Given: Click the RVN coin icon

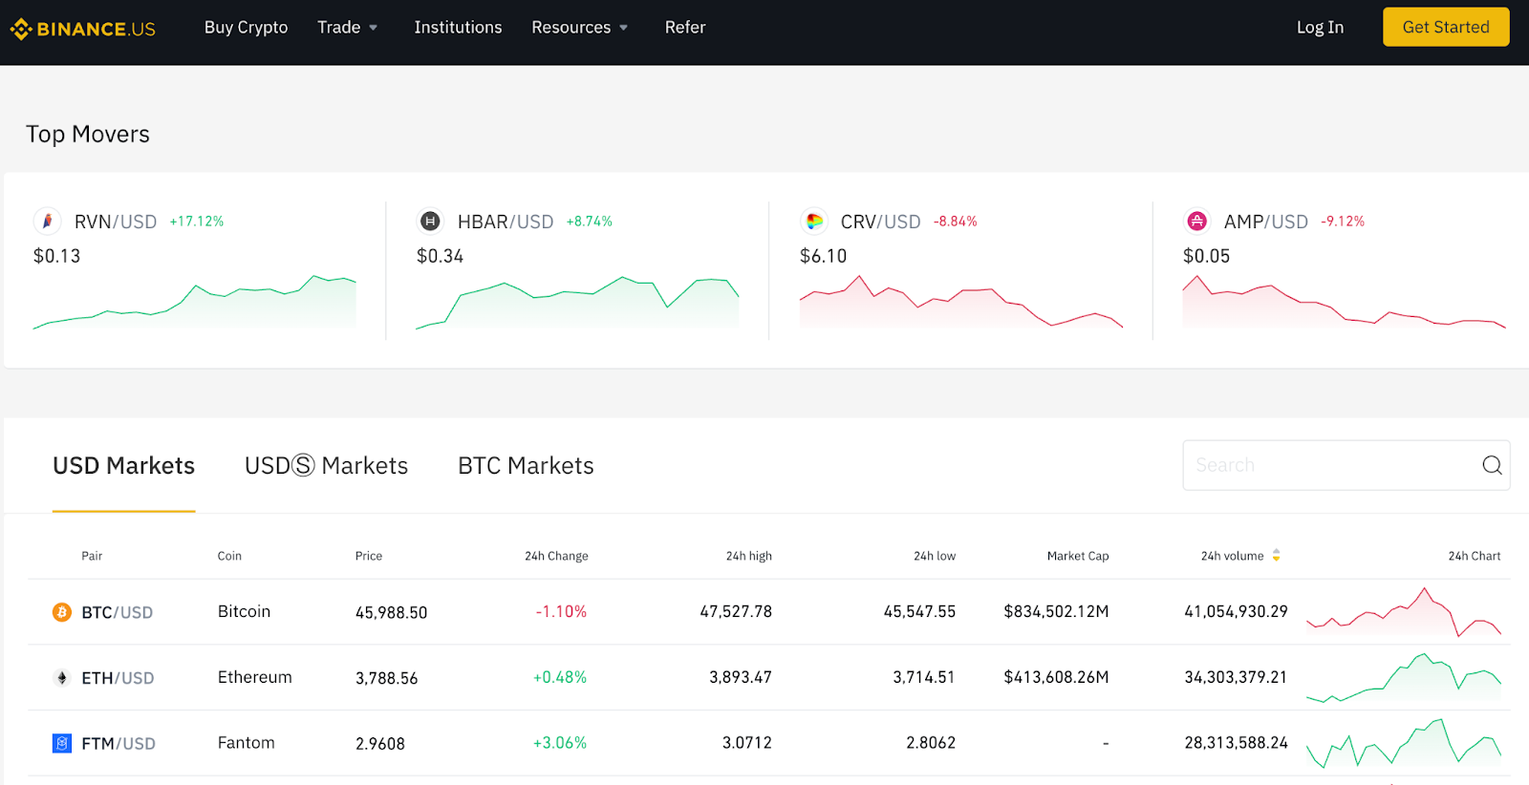Looking at the screenshot, I should click(x=47, y=222).
